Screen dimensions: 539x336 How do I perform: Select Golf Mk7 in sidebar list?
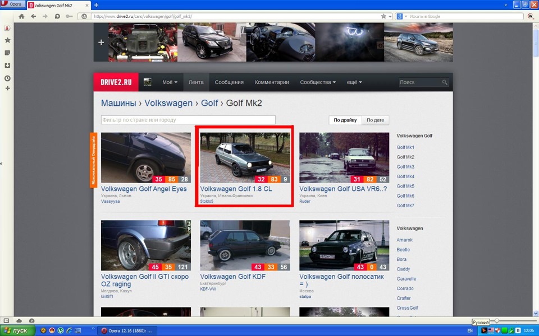pyautogui.click(x=405, y=206)
